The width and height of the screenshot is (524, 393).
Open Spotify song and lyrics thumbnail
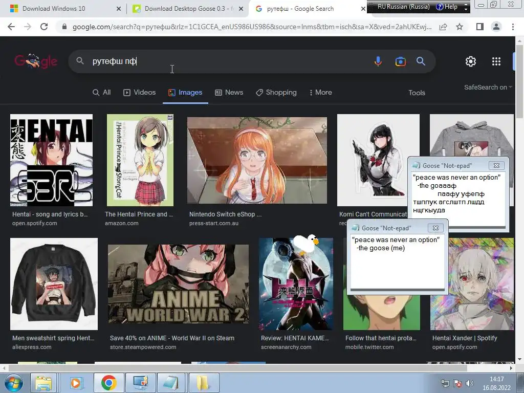52,160
